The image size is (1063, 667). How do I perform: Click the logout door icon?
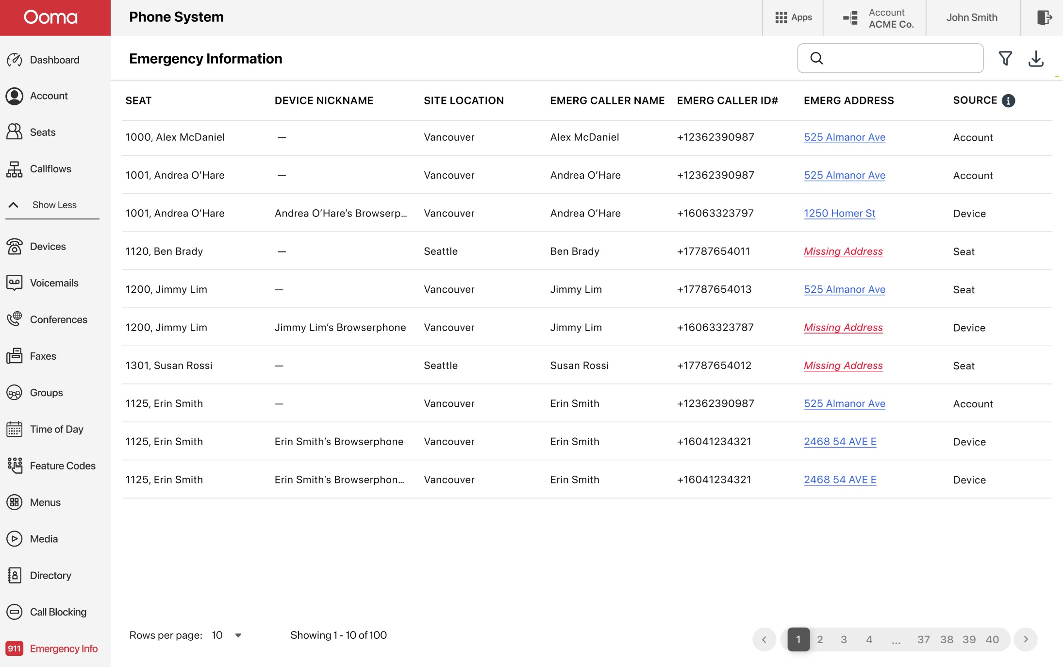point(1044,17)
